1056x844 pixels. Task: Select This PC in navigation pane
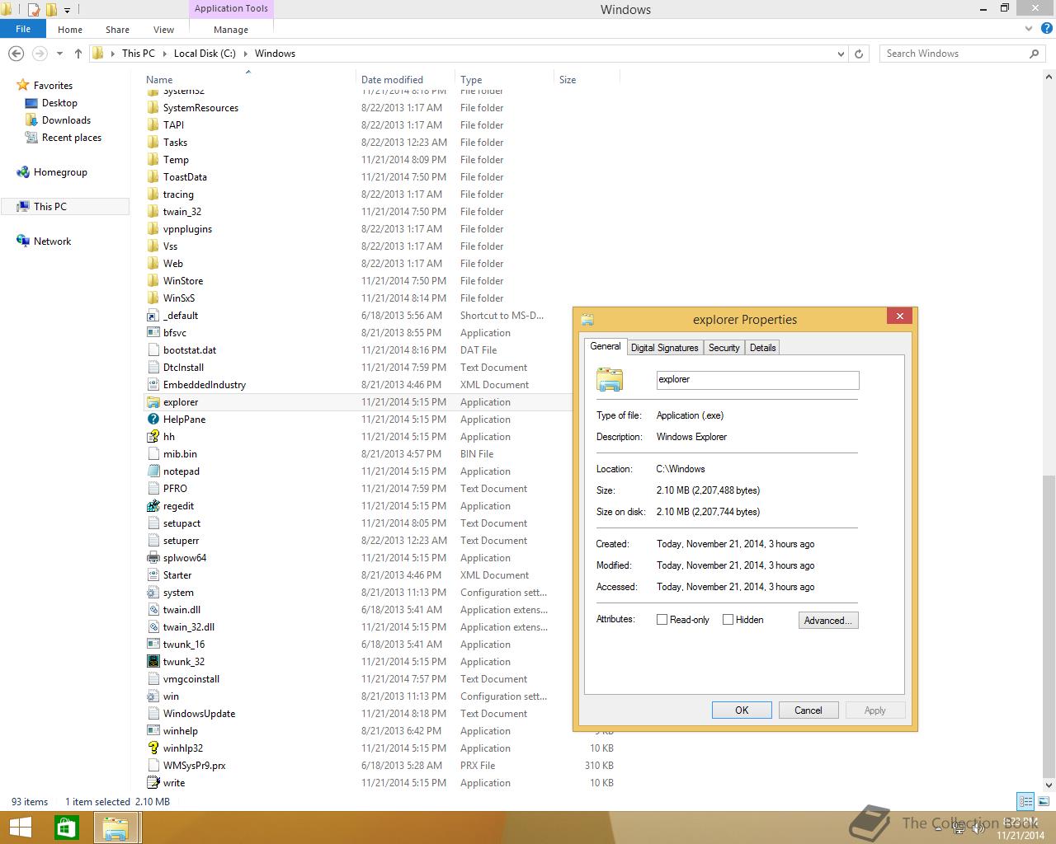pos(66,207)
